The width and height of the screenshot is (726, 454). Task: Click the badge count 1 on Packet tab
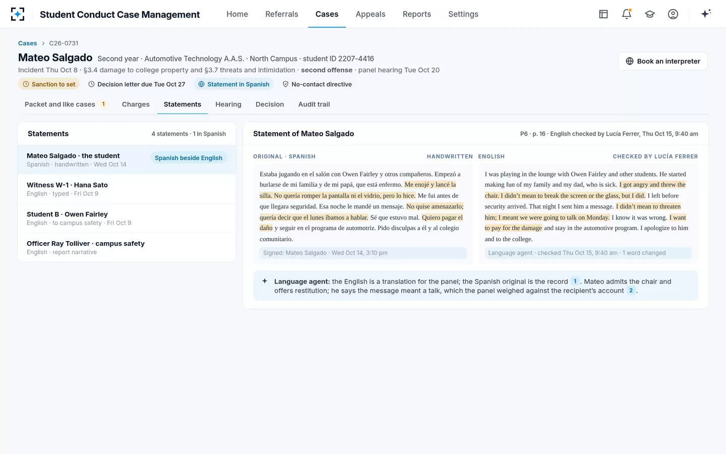point(103,104)
